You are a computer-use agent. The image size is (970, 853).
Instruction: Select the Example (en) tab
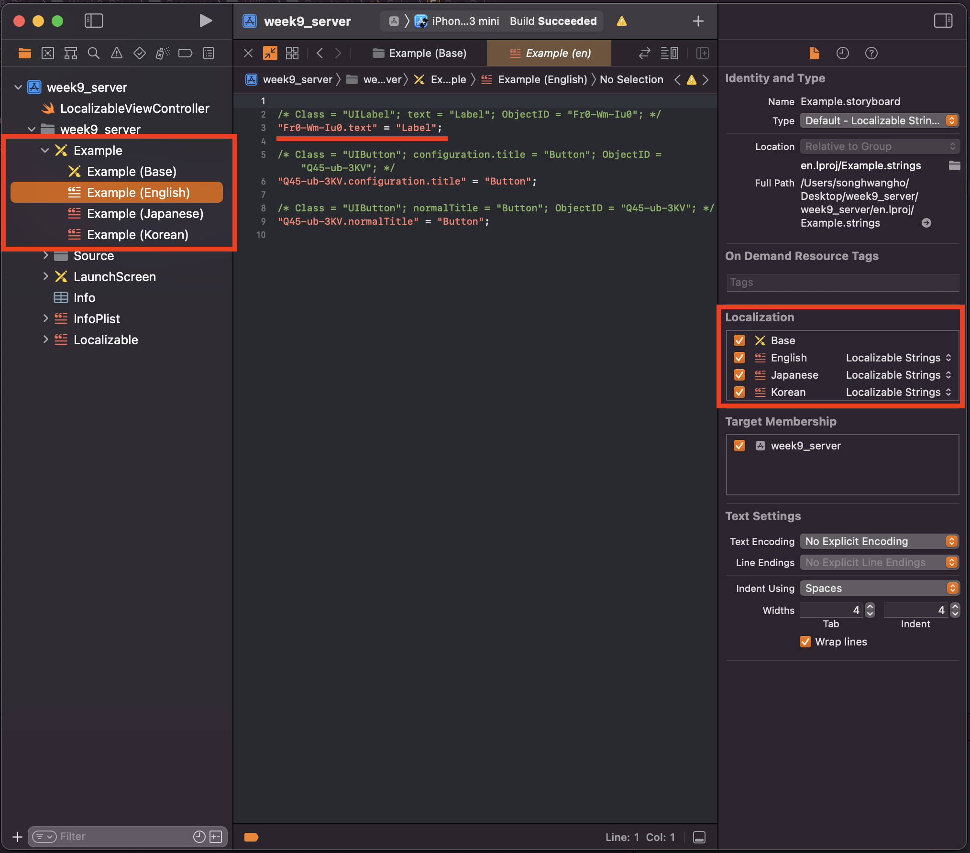tap(549, 53)
